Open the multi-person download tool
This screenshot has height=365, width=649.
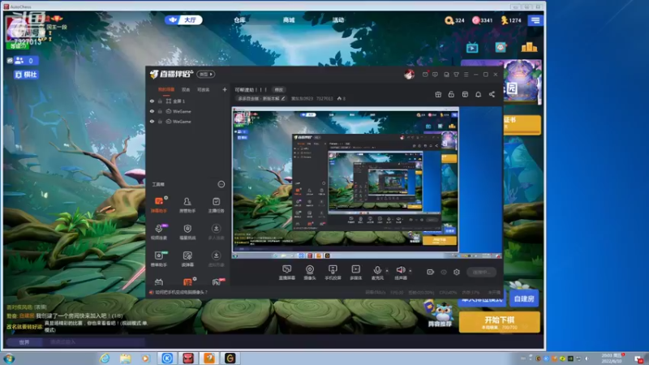pyautogui.click(x=216, y=232)
